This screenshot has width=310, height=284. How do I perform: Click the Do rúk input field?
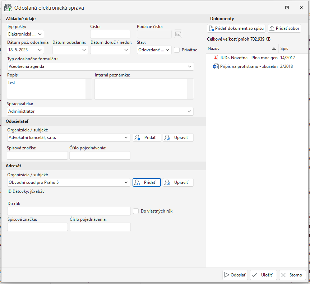click(x=69, y=211)
